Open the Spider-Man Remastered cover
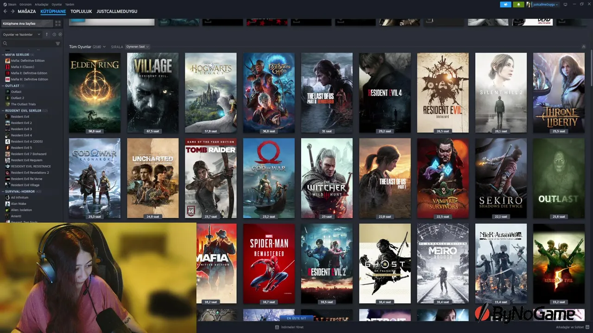This screenshot has height=333, width=593. pos(269,264)
